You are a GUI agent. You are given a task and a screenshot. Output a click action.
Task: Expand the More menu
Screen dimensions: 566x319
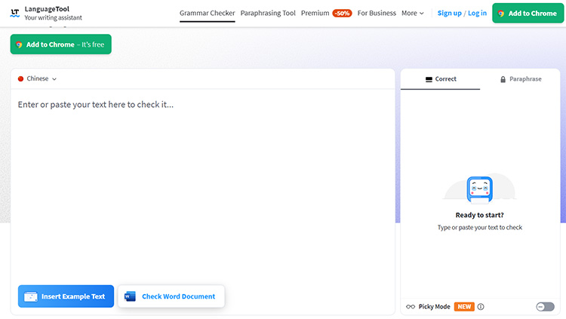(x=413, y=14)
